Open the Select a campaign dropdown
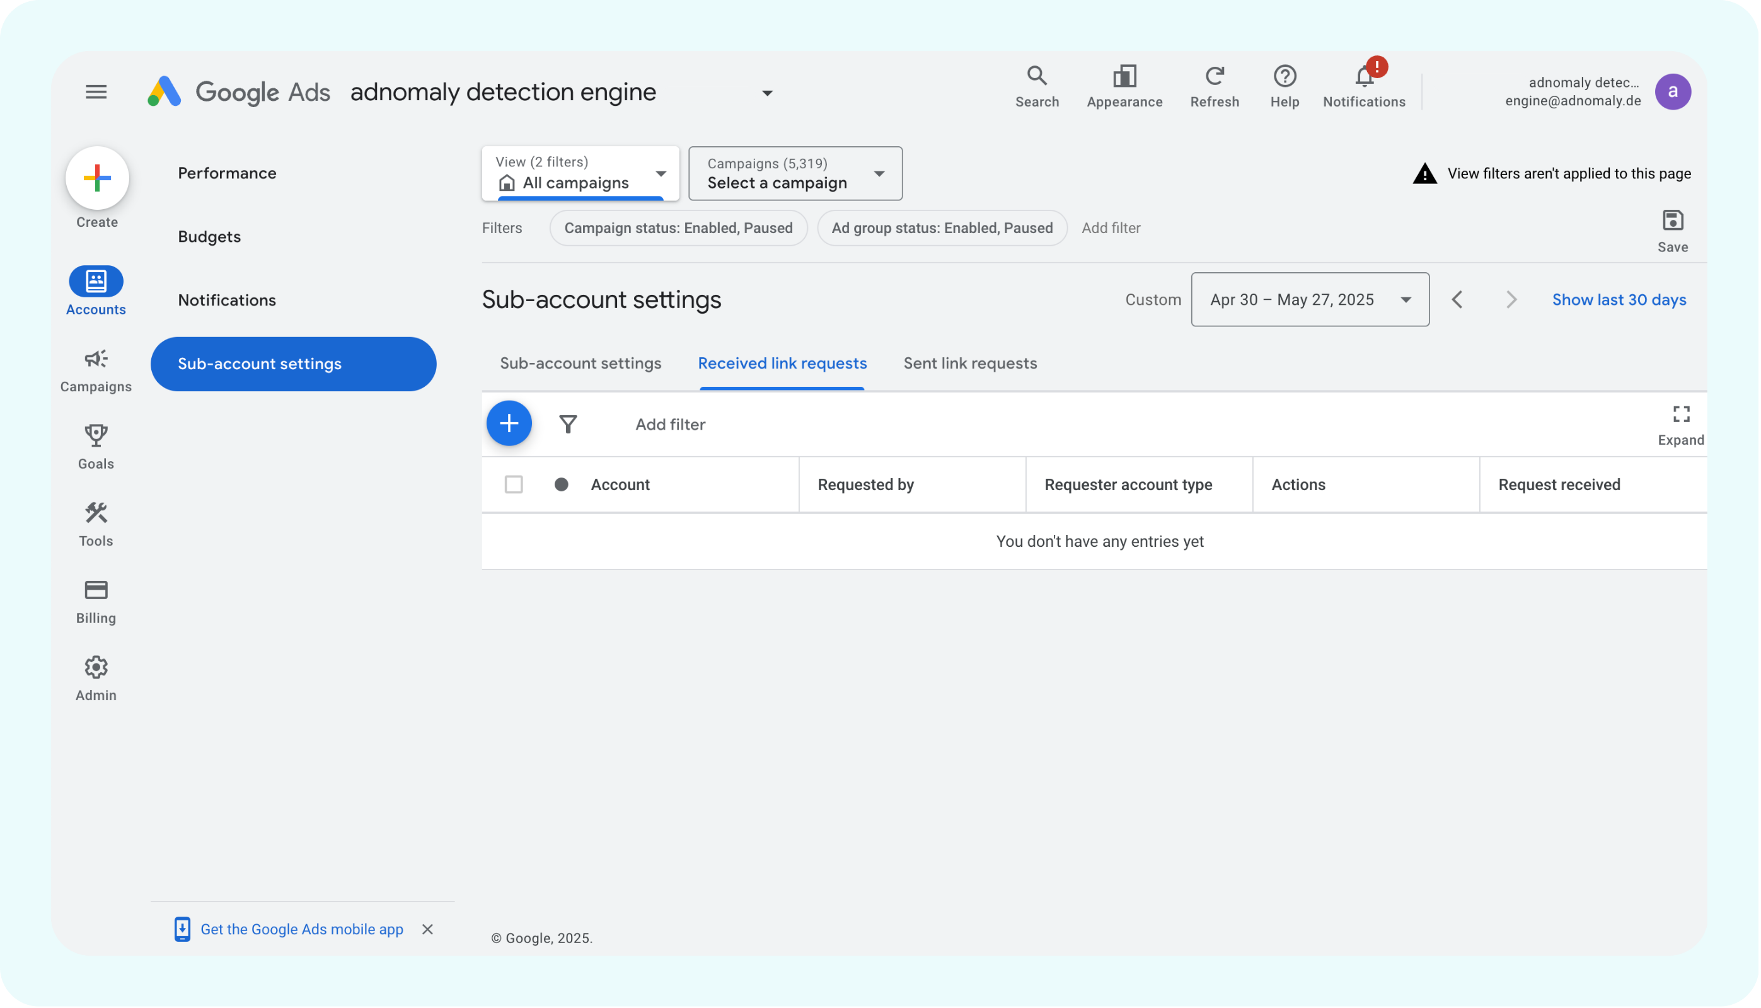Image resolution: width=1761 pixels, height=1008 pixels. click(795, 174)
